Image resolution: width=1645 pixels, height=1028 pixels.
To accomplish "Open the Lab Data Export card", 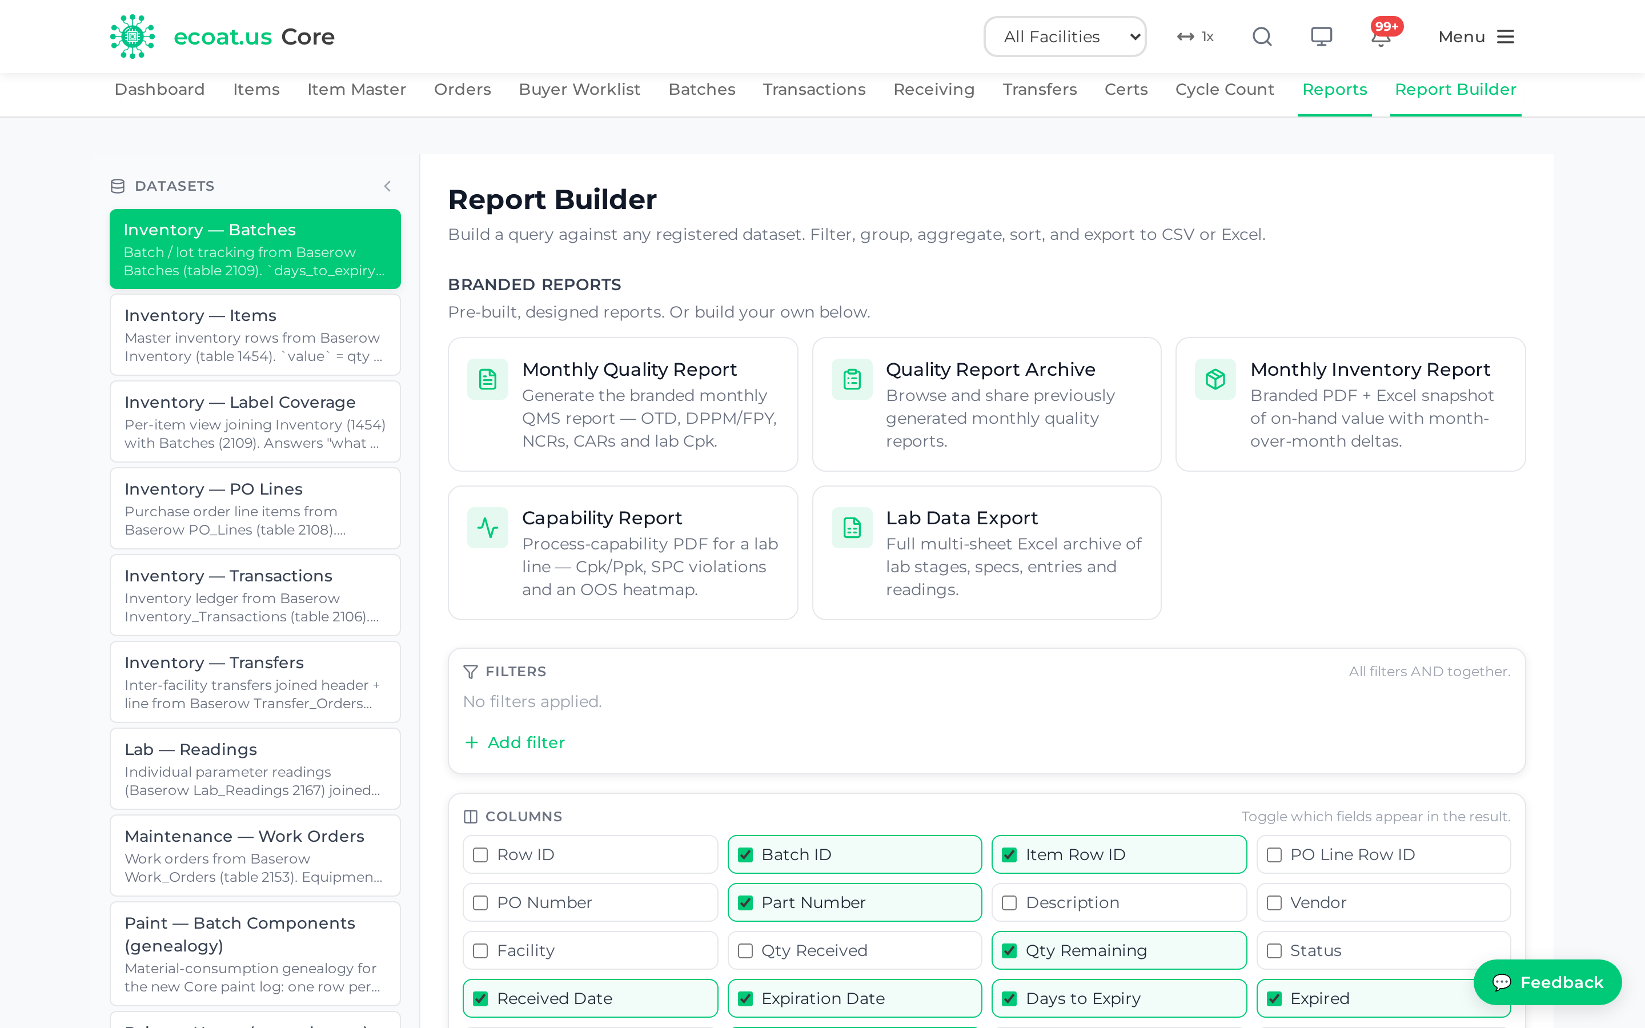I will click(x=986, y=553).
